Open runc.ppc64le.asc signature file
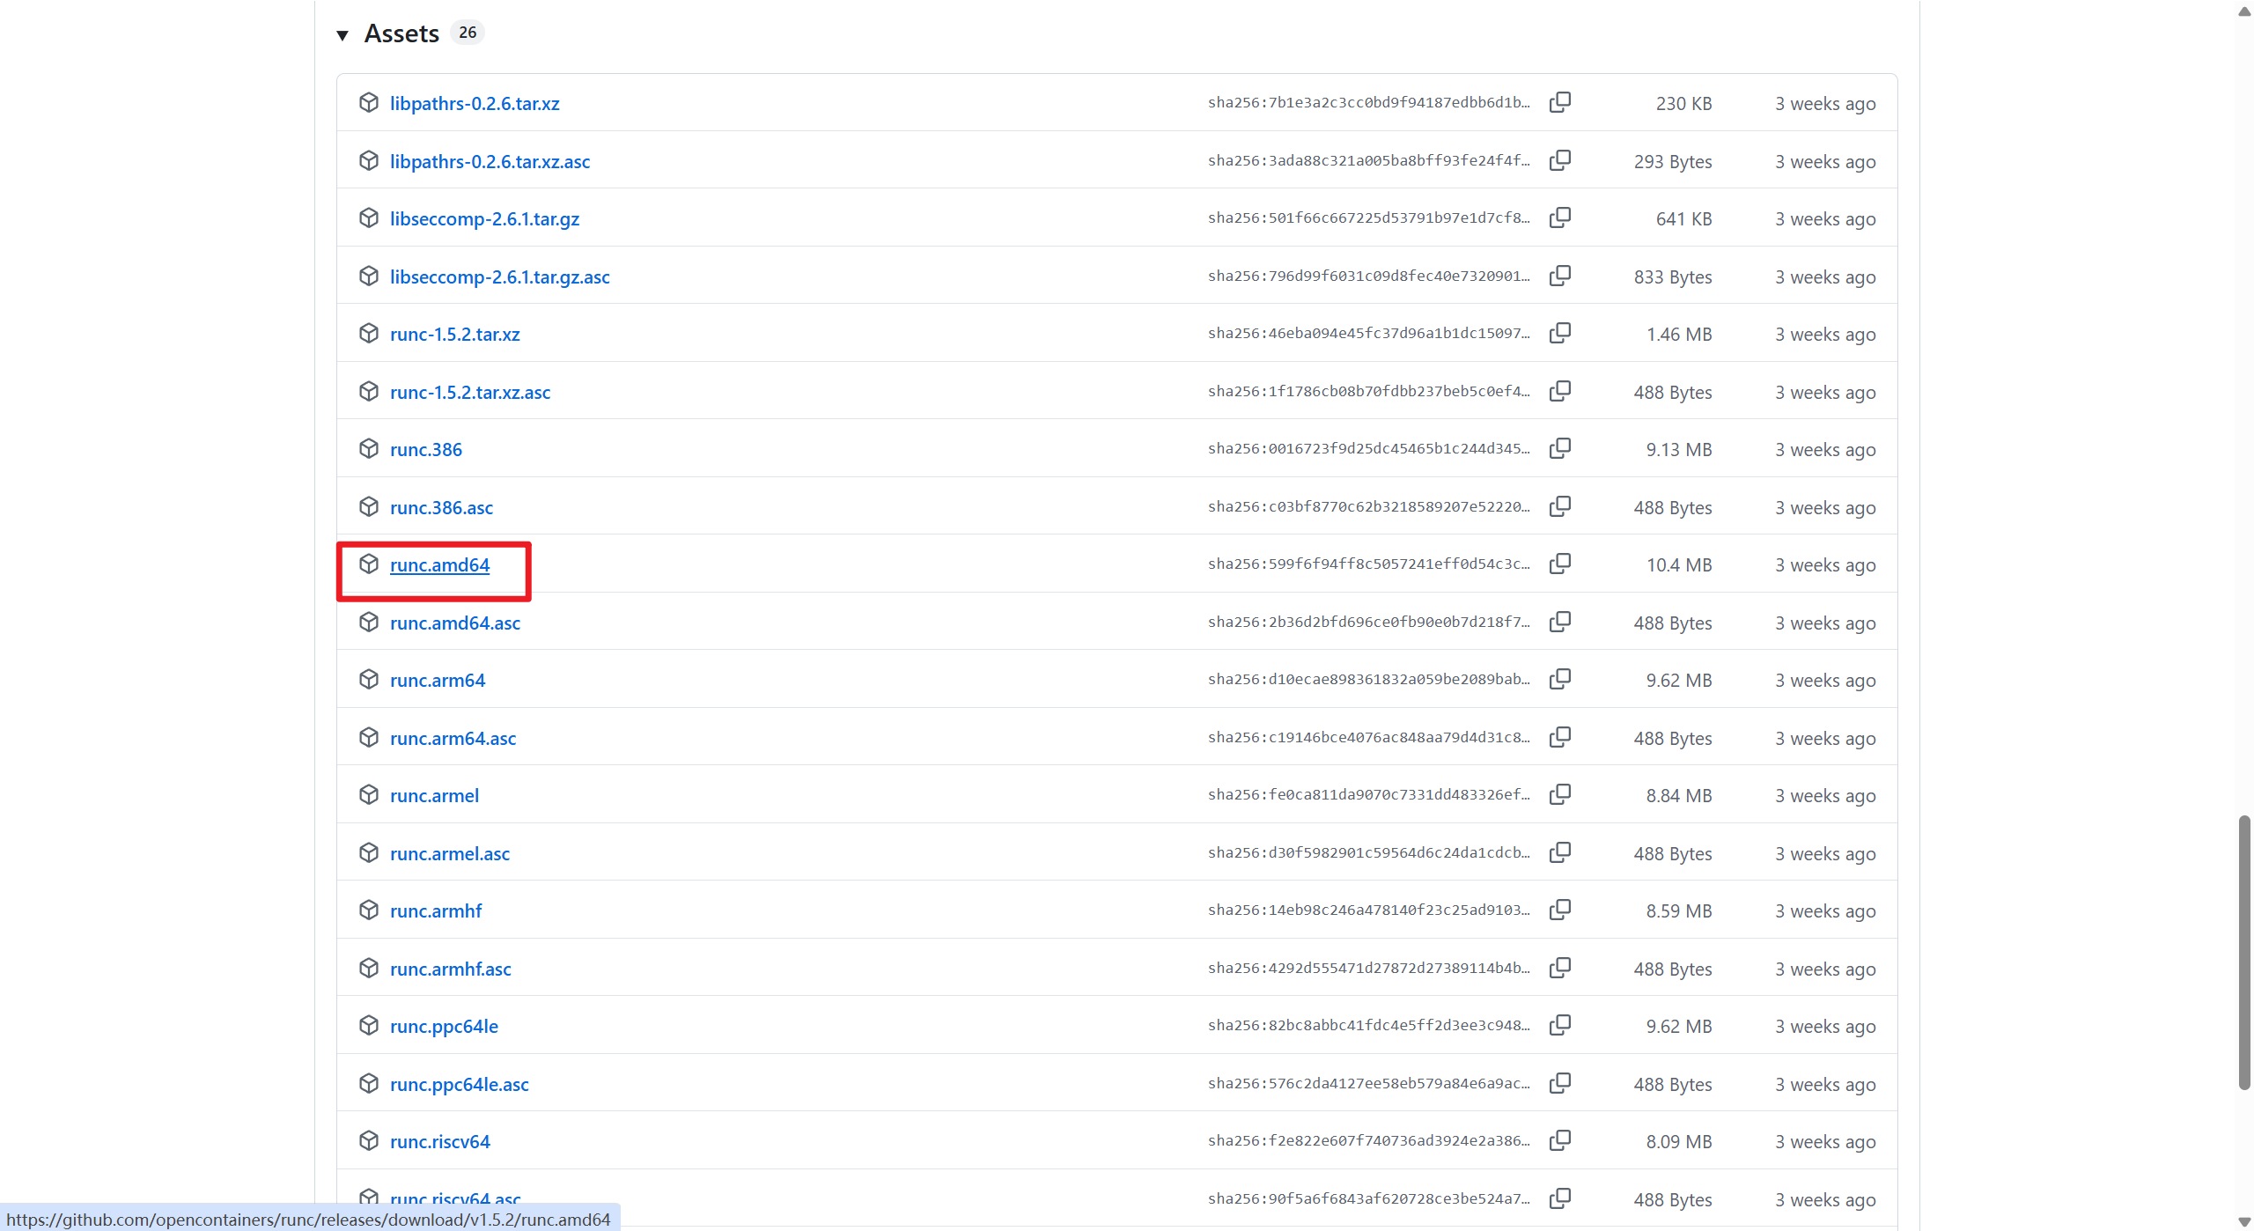This screenshot has height=1231, width=2254. (460, 1085)
